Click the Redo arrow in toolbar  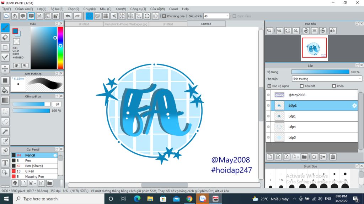(x=77, y=16)
